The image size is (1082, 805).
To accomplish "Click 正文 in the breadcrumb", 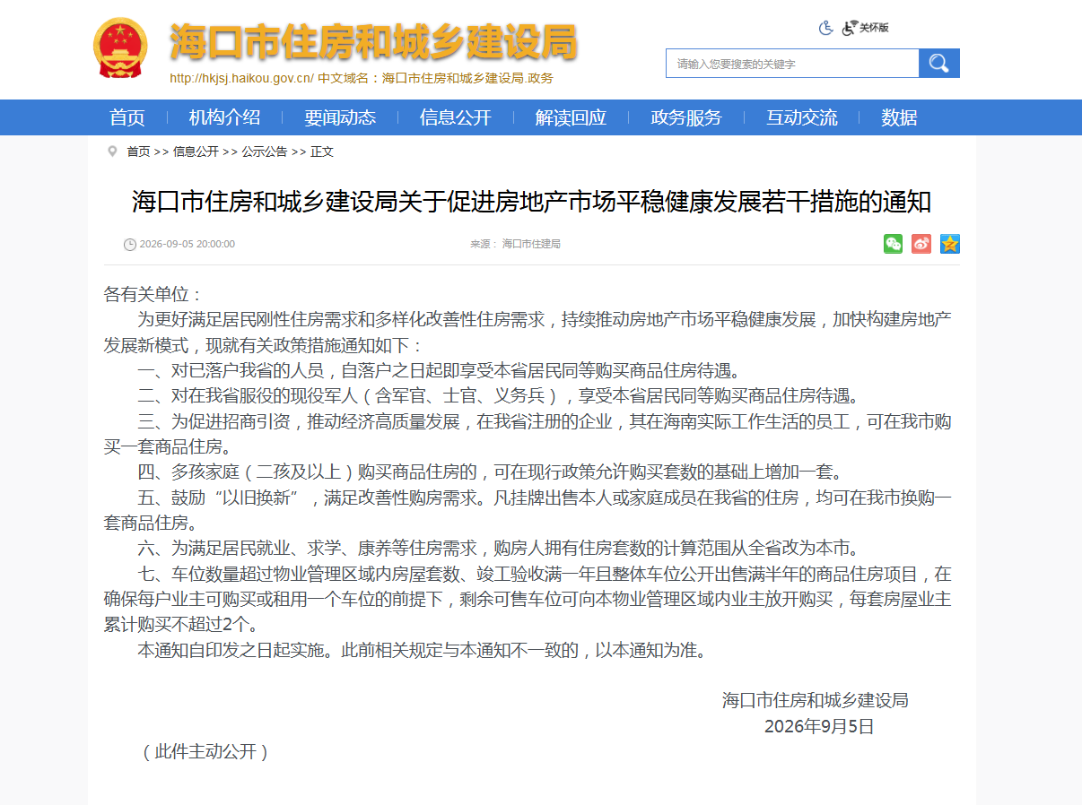I will tap(322, 151).
